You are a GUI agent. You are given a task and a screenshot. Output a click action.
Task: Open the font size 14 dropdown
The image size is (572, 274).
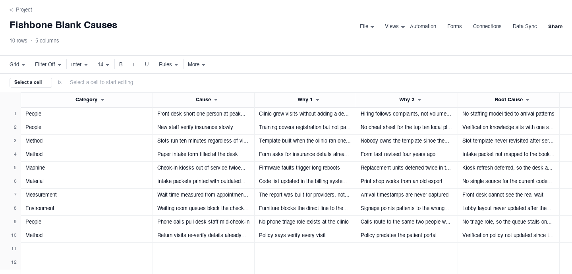tap(104, 64)
